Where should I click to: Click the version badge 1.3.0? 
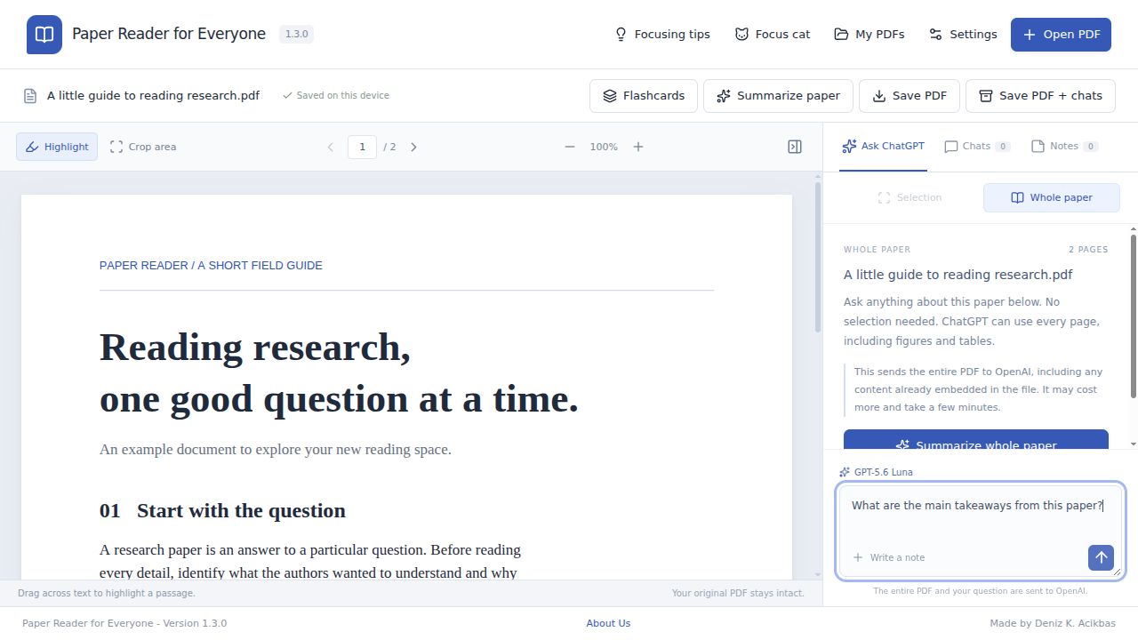[x=296, y=34]
